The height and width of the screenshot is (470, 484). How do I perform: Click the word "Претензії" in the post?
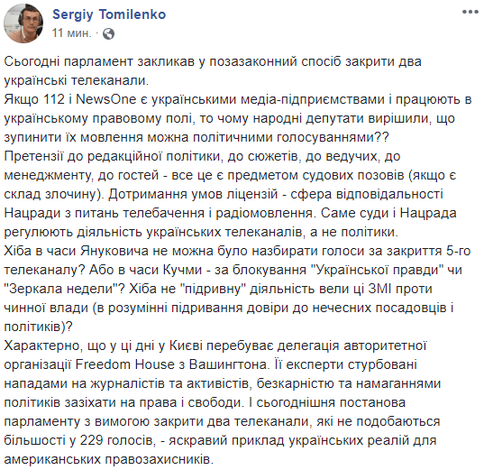[33, 156]
